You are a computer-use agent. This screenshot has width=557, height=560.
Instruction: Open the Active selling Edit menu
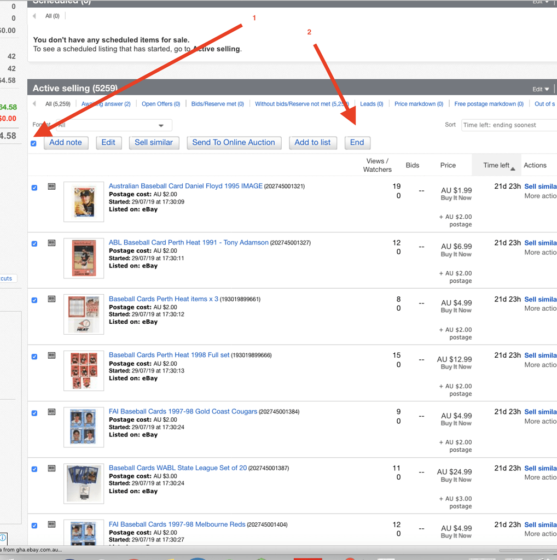(541, 89)
